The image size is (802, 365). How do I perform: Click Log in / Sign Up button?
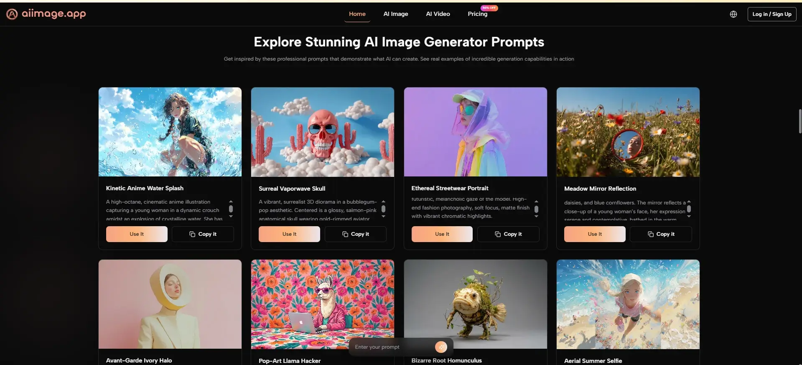coord(772,14)
